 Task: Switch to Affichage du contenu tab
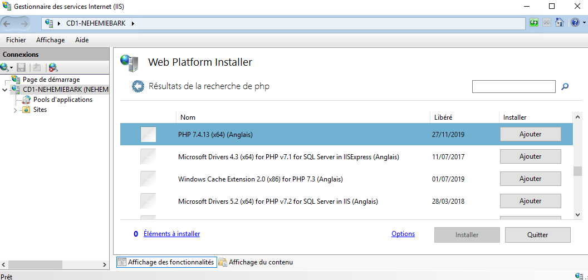point(256,262)
